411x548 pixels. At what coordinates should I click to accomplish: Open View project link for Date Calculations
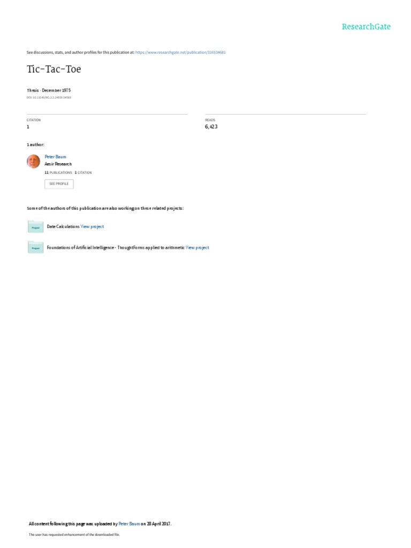92,226
